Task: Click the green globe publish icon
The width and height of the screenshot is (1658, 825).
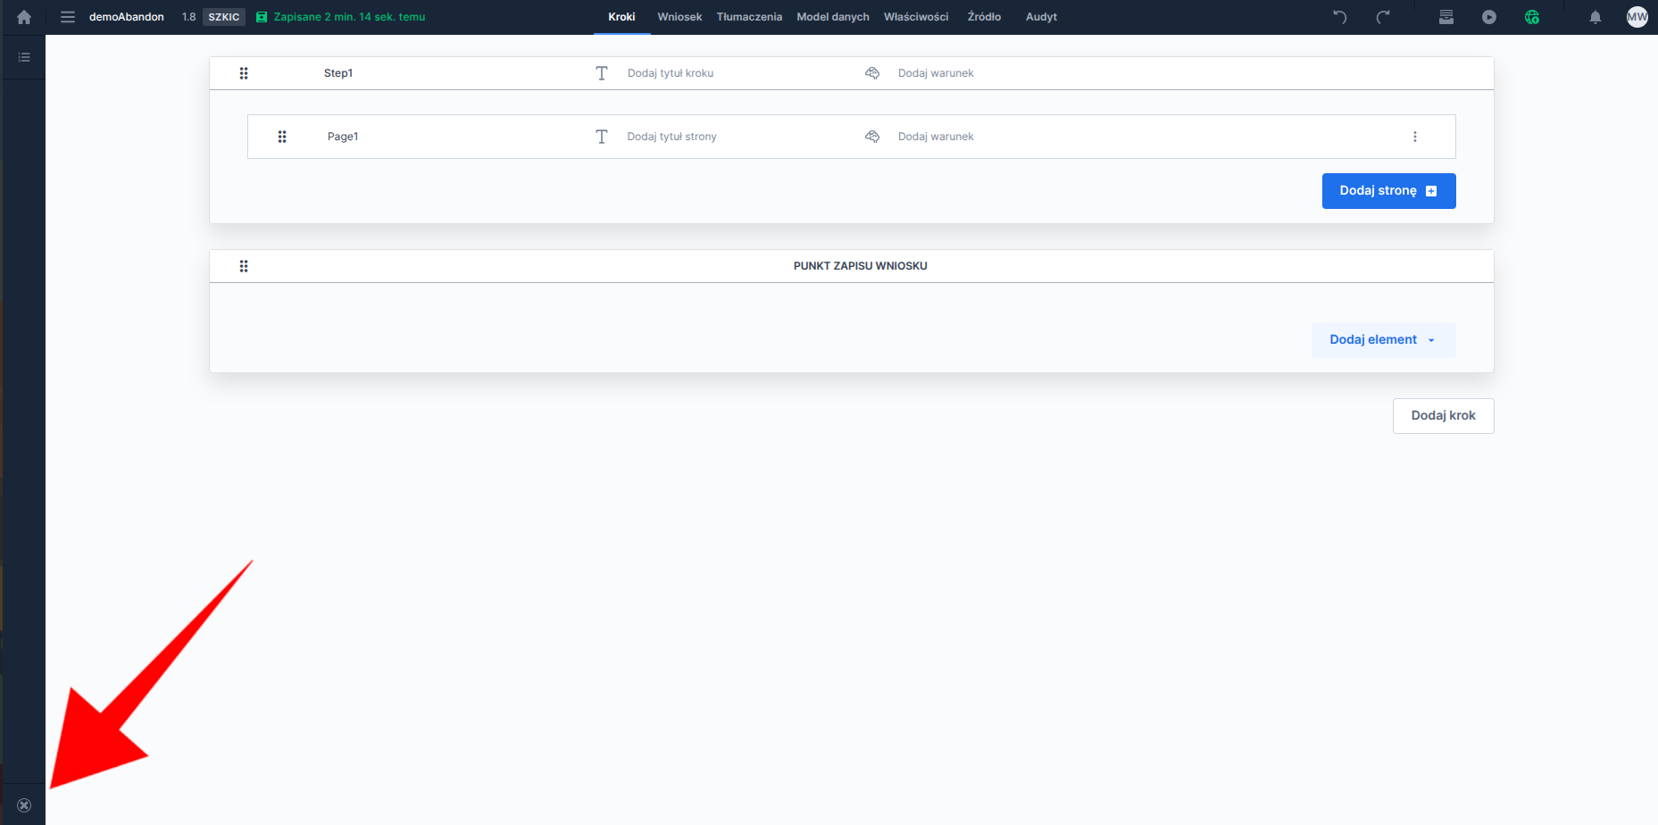Action: pyautogui.click(x=1532, y=17)
